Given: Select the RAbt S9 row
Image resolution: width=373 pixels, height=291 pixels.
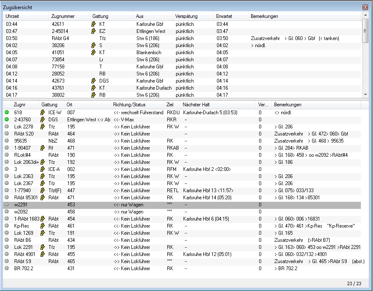Looking at the screenshot, I should [182, 261].
